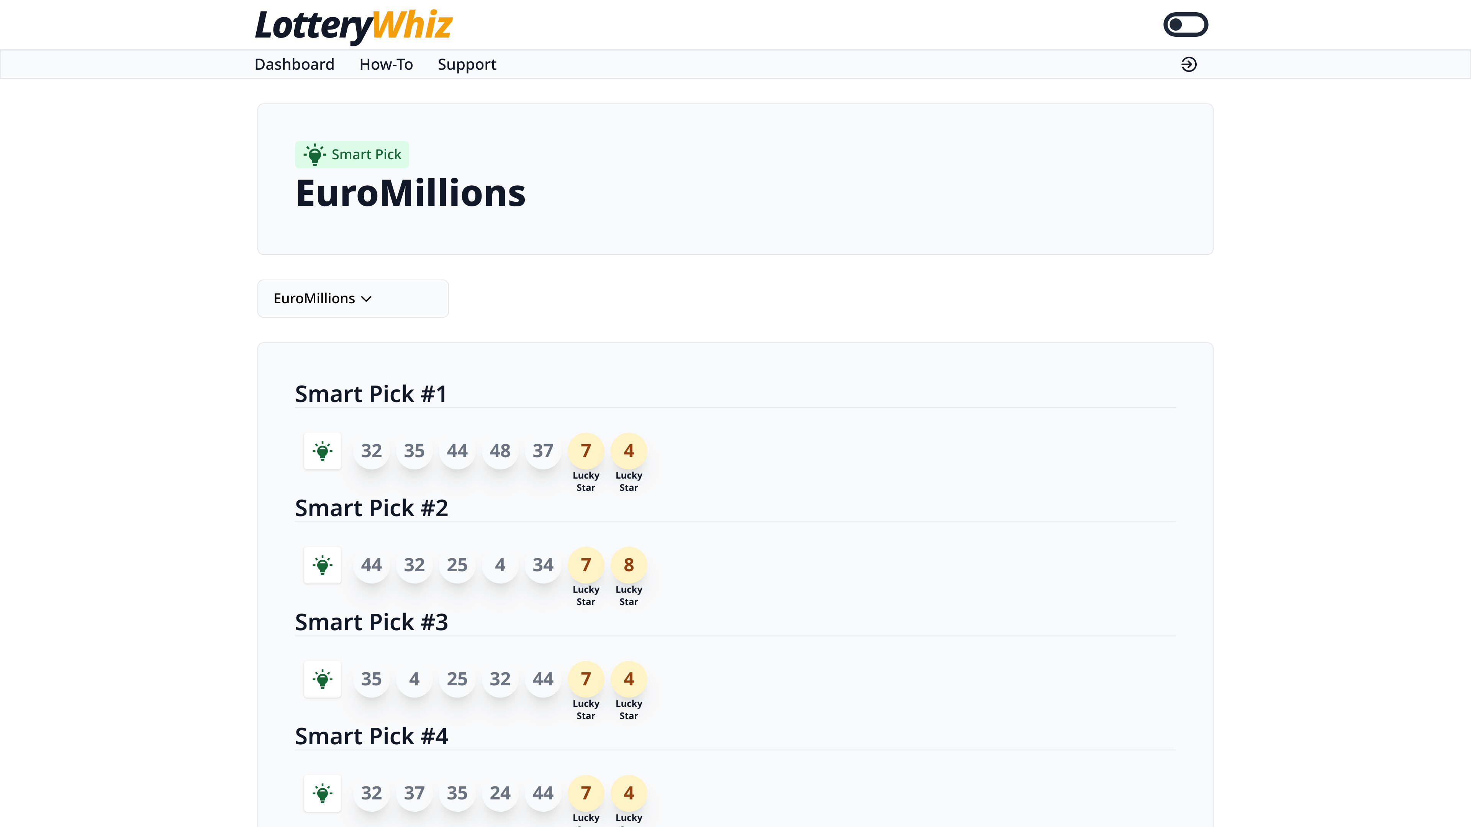Click the lightbulb icon for Smart Pick #3
Viewport: 1471px width, 827px height.
pos(323,679)
